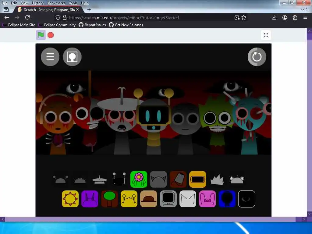Select the grayed two-antenna dome icon

point(61,179)
